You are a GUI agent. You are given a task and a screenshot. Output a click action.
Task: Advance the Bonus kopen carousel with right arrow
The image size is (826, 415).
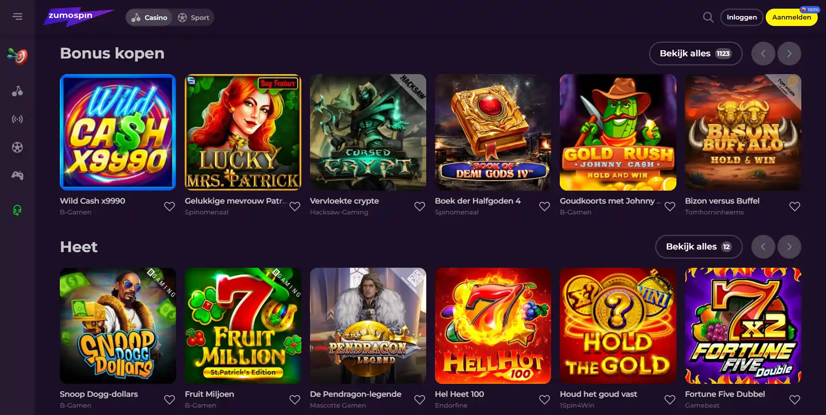pyautogui.click(x=789, y=53)
